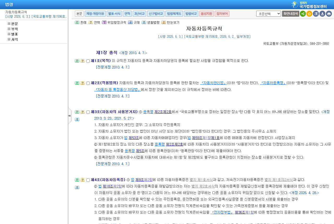Open the 판례 icon for 제2조(적용범위)
The height and width of the screenshot is (224, 334).
click(x=77, y=83)
